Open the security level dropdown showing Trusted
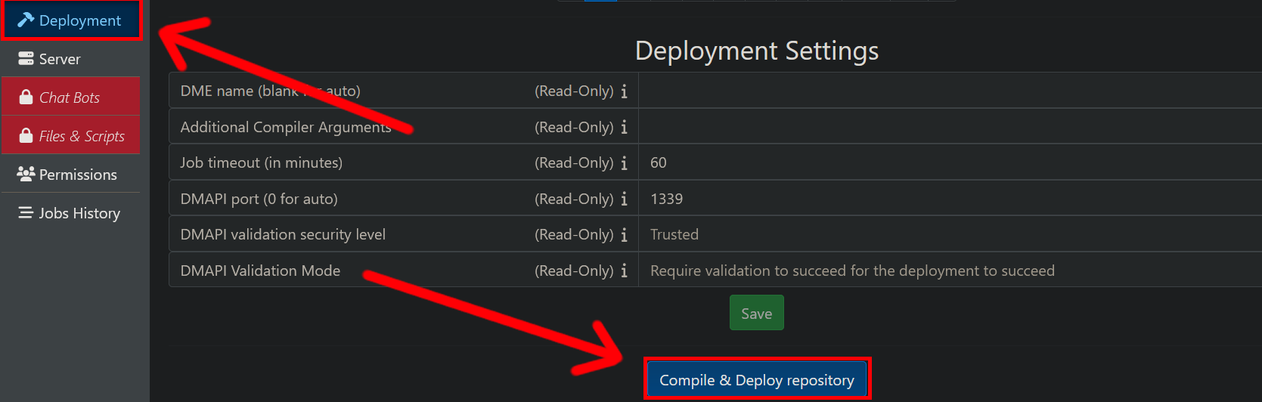Image resolution: width=1262 pixels, height=402 pixels. pyautogui.click(x=949, y=234)
